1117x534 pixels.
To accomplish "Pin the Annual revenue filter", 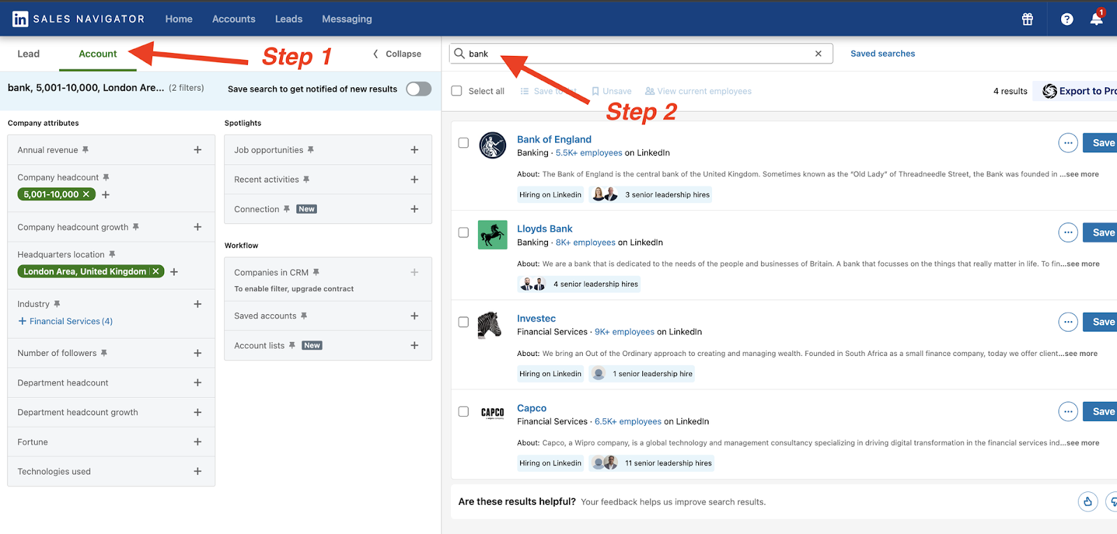I will [x=85, y=149].
